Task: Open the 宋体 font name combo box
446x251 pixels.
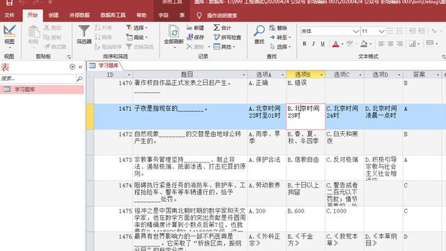Action: pos(356,31)
